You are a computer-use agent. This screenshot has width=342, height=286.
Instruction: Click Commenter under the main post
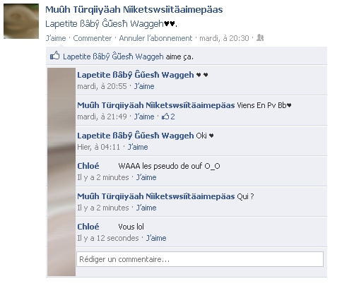(x=93, y=38)
